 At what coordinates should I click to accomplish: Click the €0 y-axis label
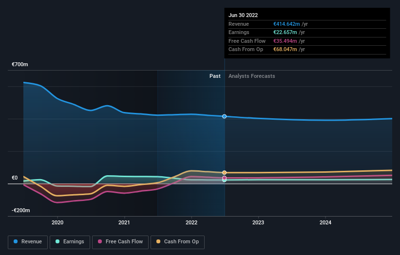pos(15,178)
